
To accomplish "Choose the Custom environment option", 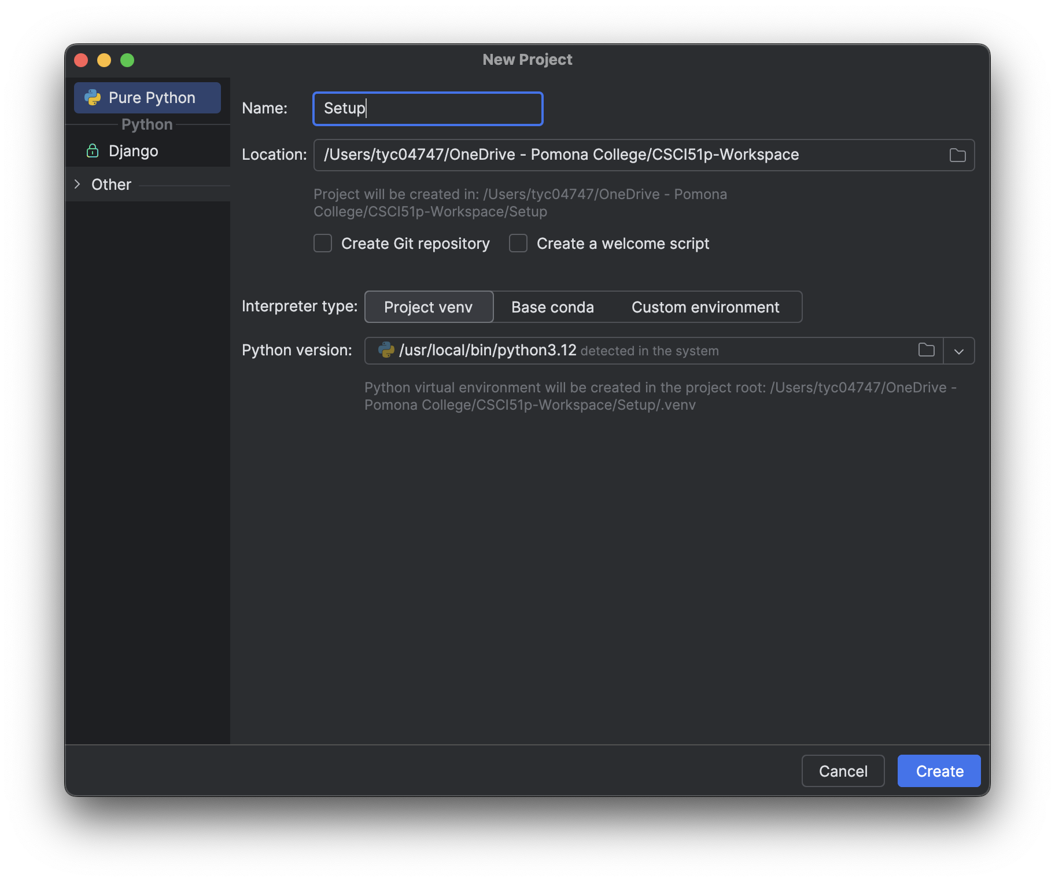I will (705, 307).
